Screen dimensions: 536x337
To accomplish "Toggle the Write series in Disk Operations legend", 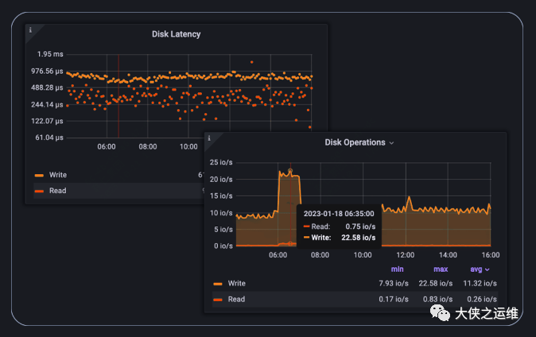I will click(236, 283).
